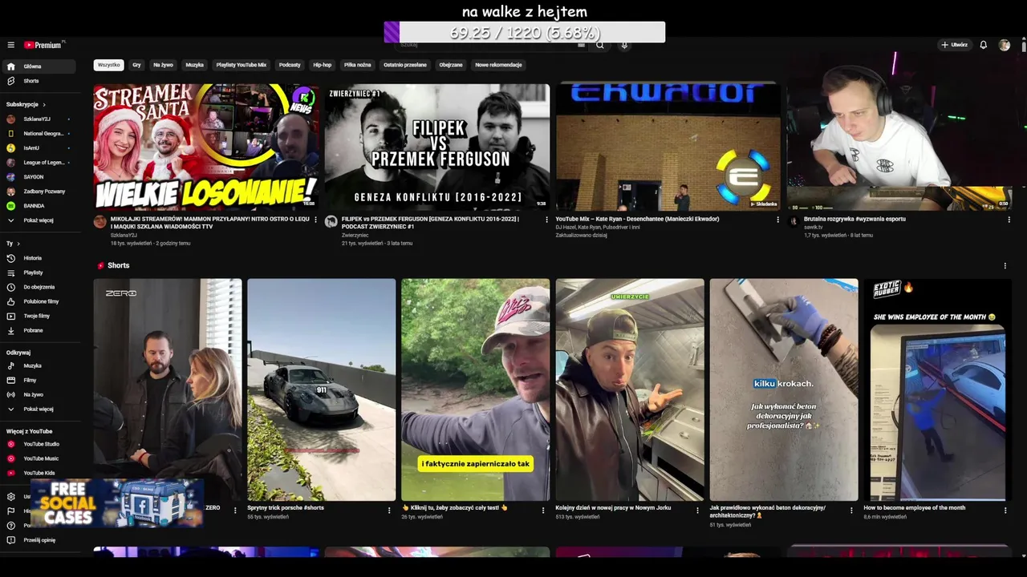Open Na żywo under Odkrywaj
The image size is (1027, 577).
click(x=40, y=394)
